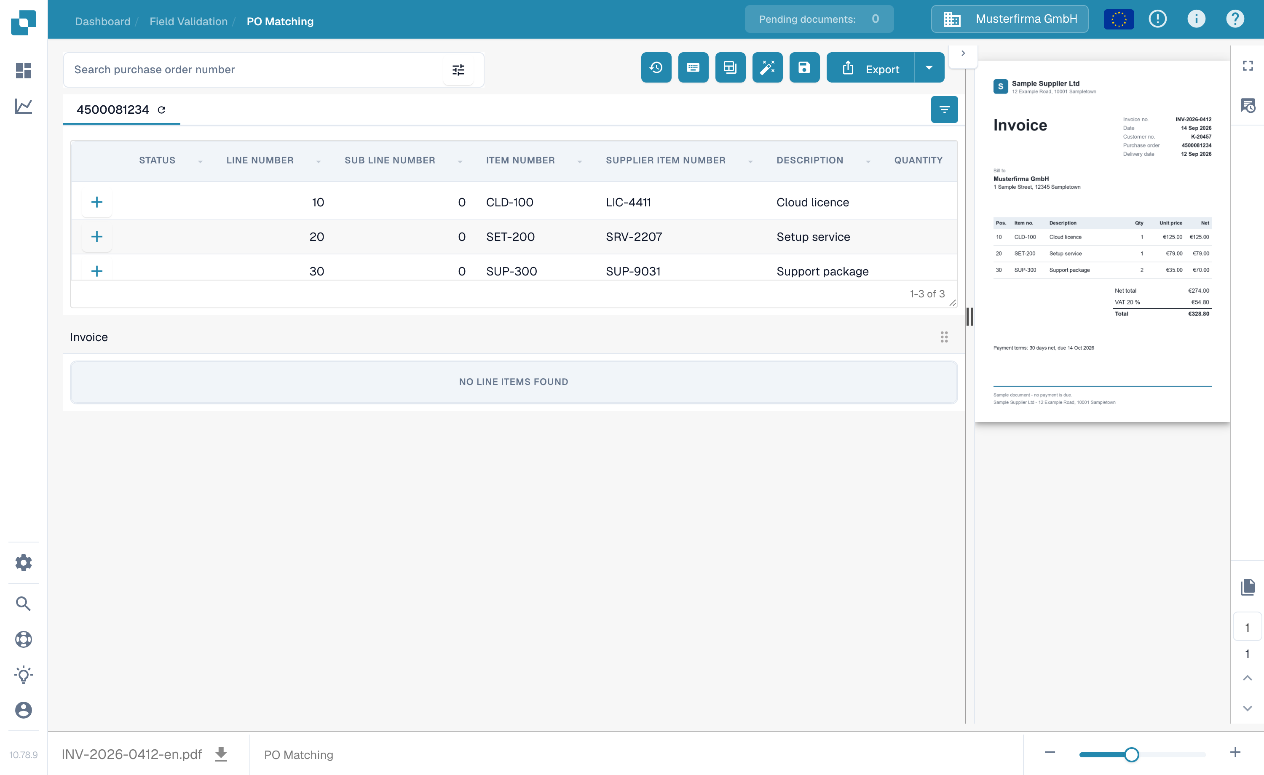The image size is (1264, 775).
Task: Change language via EU flag
Action: [1119, 19]
